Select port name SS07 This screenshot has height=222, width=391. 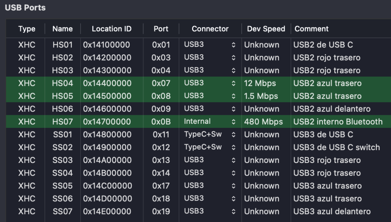pos(63,211)
